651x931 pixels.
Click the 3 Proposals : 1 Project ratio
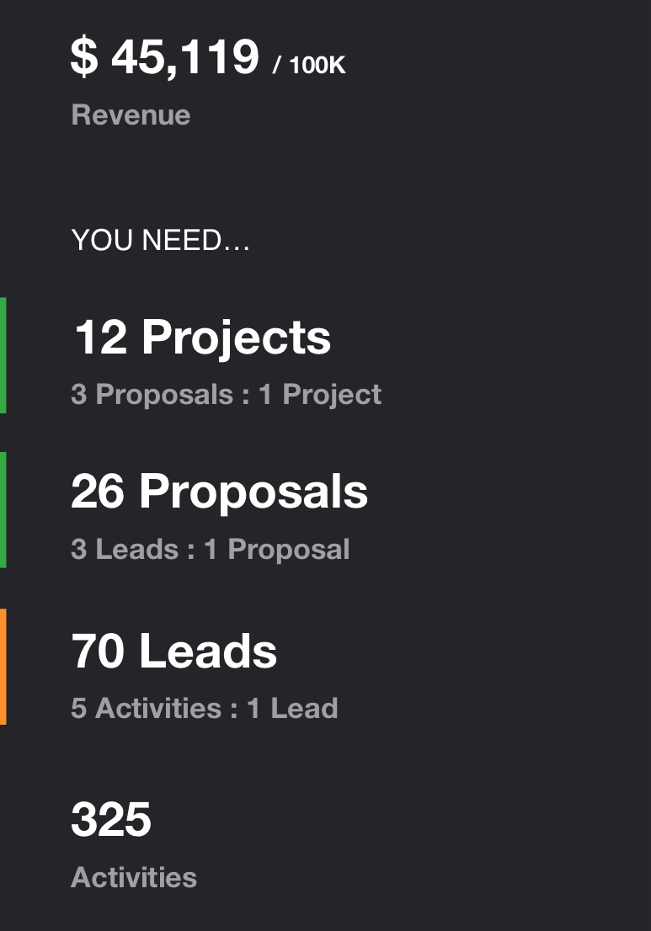click(226, 394)
